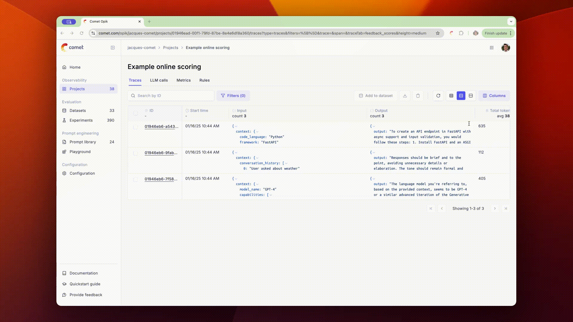Bookmark page with star icon
Viewport: 573px width, 322px height.
click(x=438, y=33)
